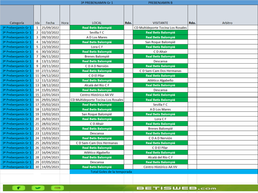
Task: Click the date cell 06/11/2022
Action: (50, 56)
